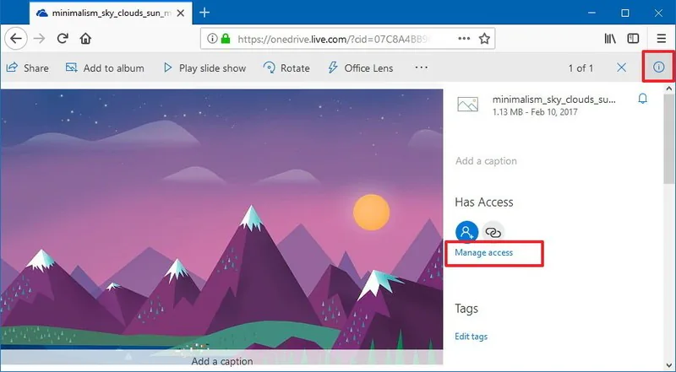Toggle the info details pane icon
676x372 pixels.
click(x=658, y=67)
